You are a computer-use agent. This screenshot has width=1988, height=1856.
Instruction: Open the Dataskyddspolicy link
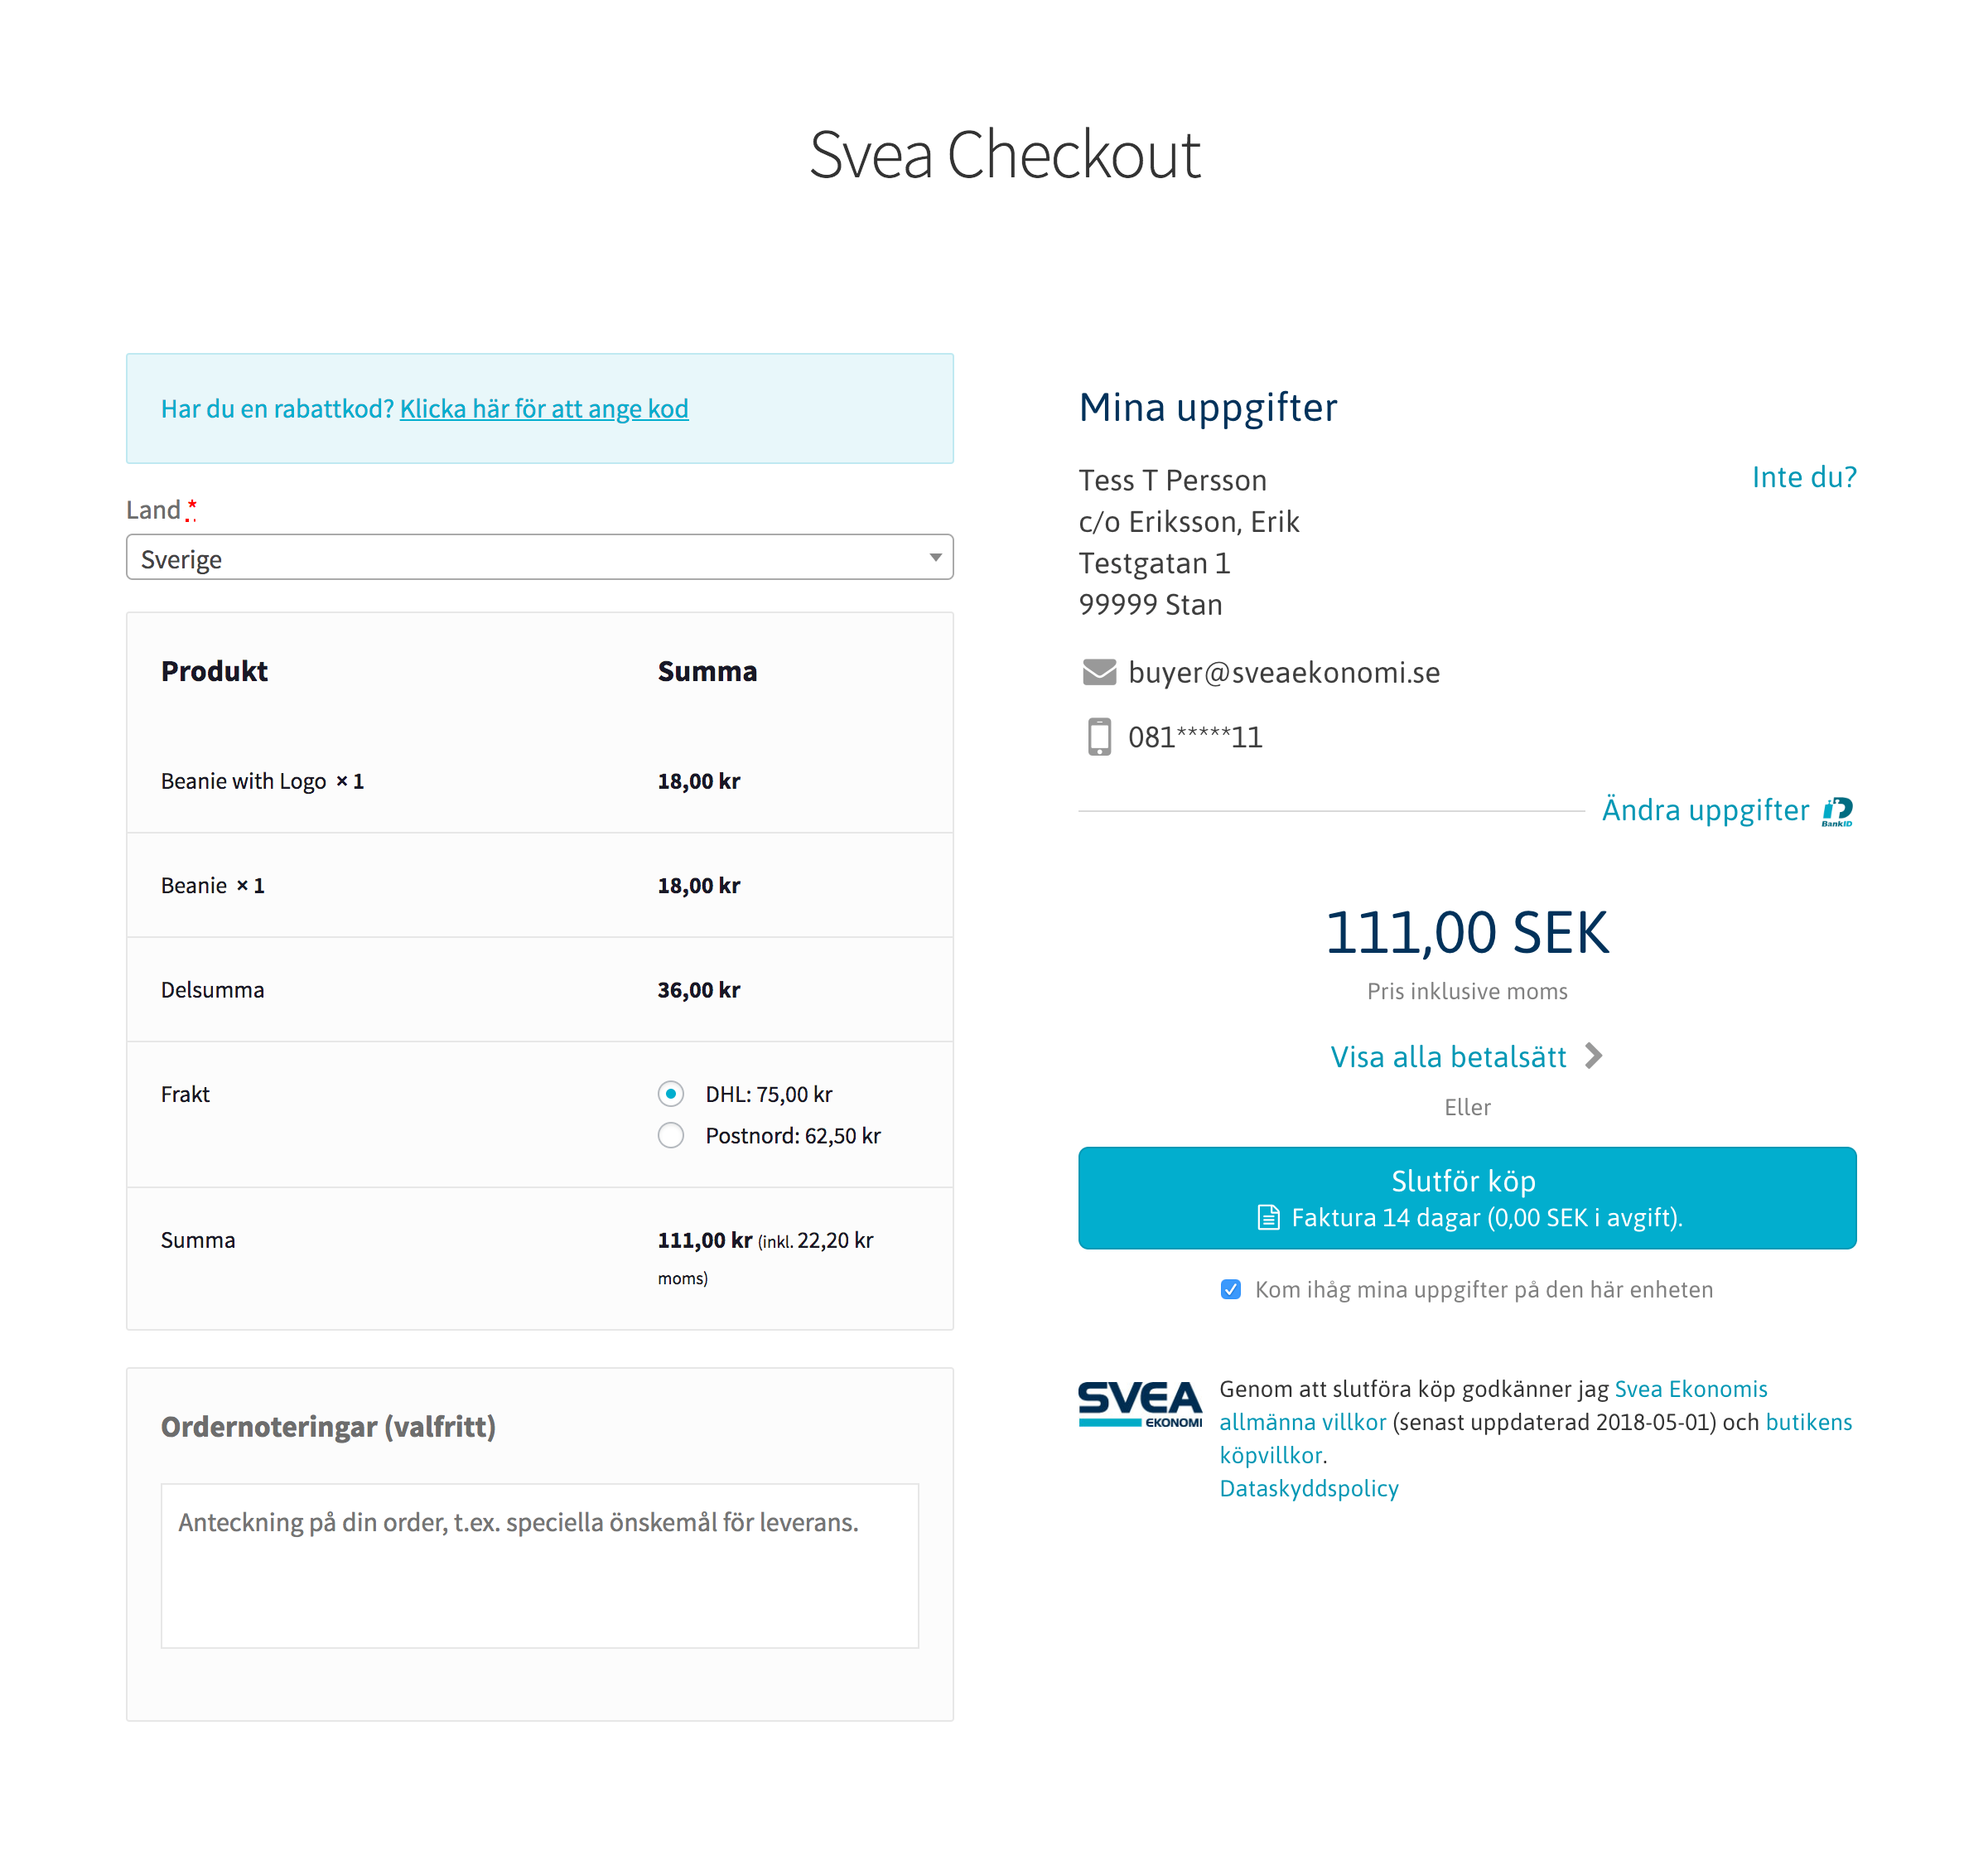[x=1308, y=1488]
